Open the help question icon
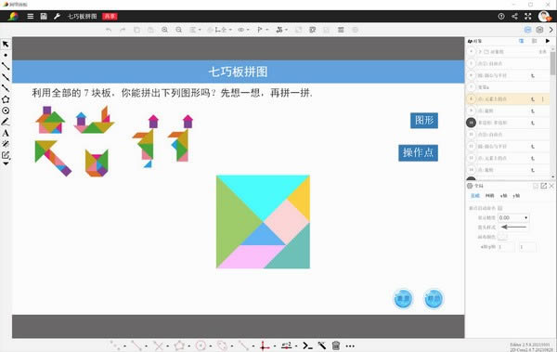Screen dimensions: 557x352 501,17
